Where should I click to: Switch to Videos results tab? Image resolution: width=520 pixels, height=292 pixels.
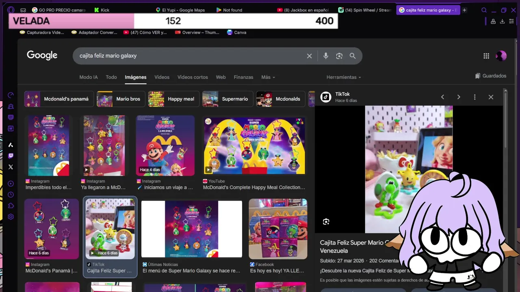[x=162, y=77]
